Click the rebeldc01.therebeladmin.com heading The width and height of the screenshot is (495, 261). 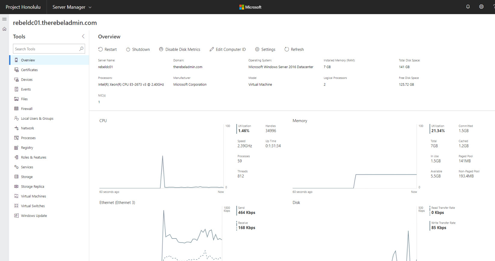pos(55,23)
